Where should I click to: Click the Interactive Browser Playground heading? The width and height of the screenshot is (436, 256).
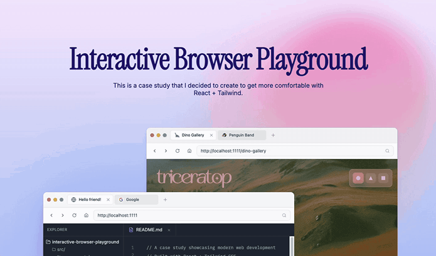coord(218,59)
